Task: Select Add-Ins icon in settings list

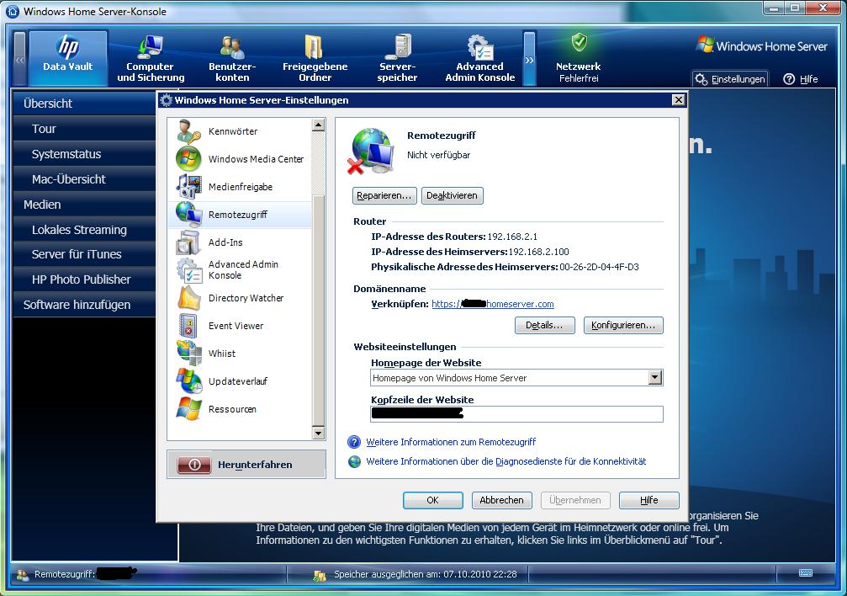Action: [x=188, y=242]
